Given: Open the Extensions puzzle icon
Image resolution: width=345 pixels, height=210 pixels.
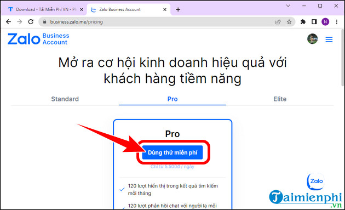Looking at the screenshot, I should tap(303, 22).
